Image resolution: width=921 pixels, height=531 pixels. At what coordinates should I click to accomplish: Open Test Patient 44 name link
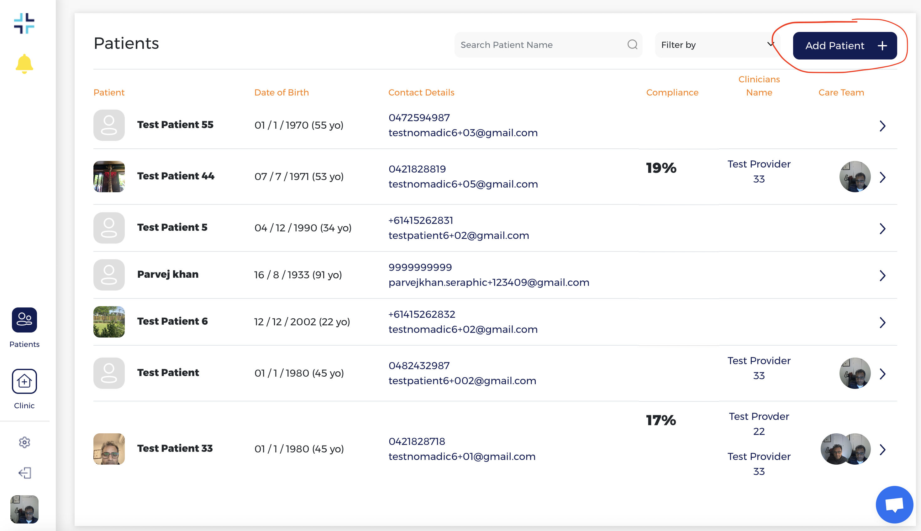coord(176,176)
